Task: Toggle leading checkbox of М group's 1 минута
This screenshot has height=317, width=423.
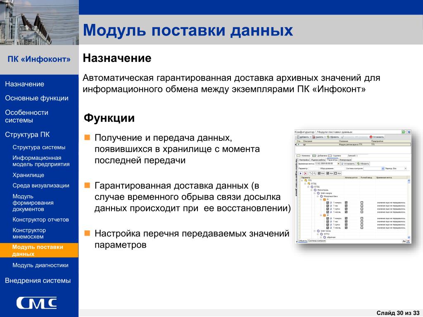Action: click(x=328, y=218)
